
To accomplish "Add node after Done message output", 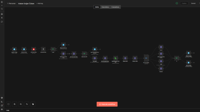I will pyautogui.click(x=194, y=63).
